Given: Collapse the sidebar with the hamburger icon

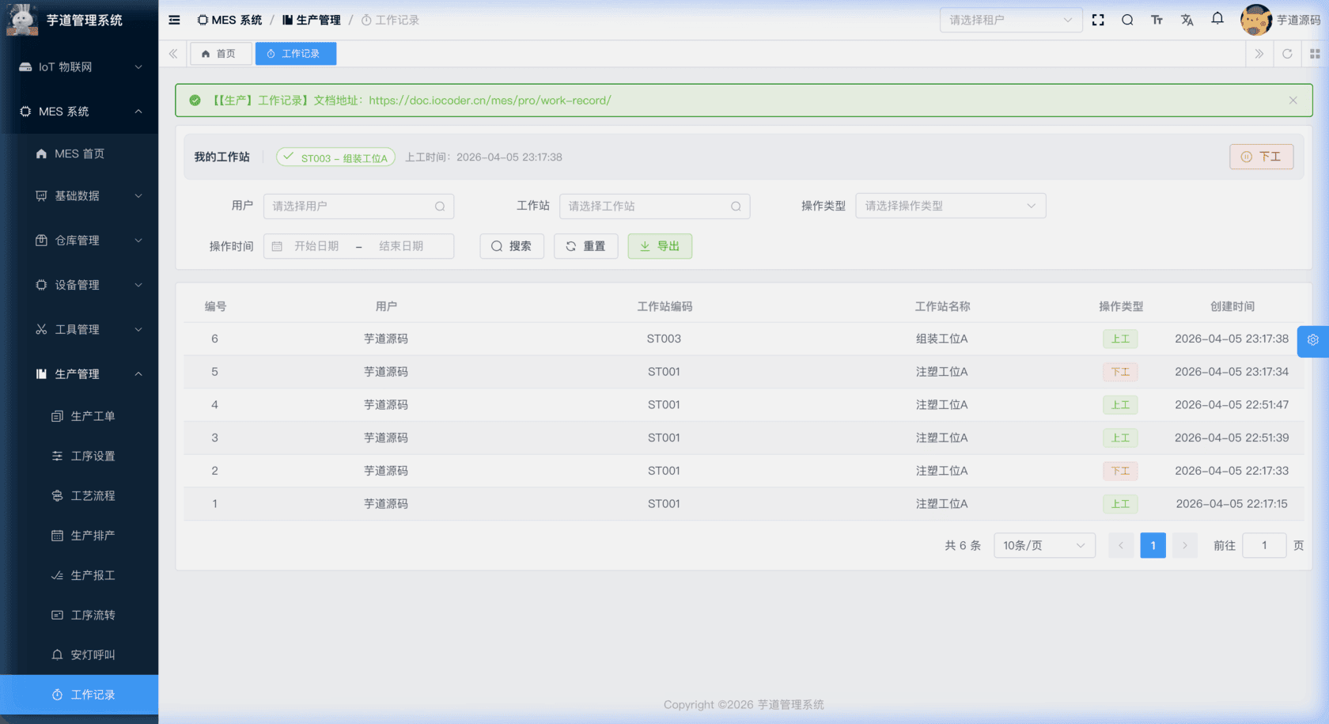Looking at the screenshot, I should (174, 20).
